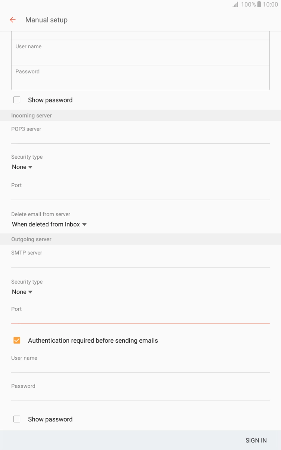Enable Show password for outgoing credentials

point(17,419)
